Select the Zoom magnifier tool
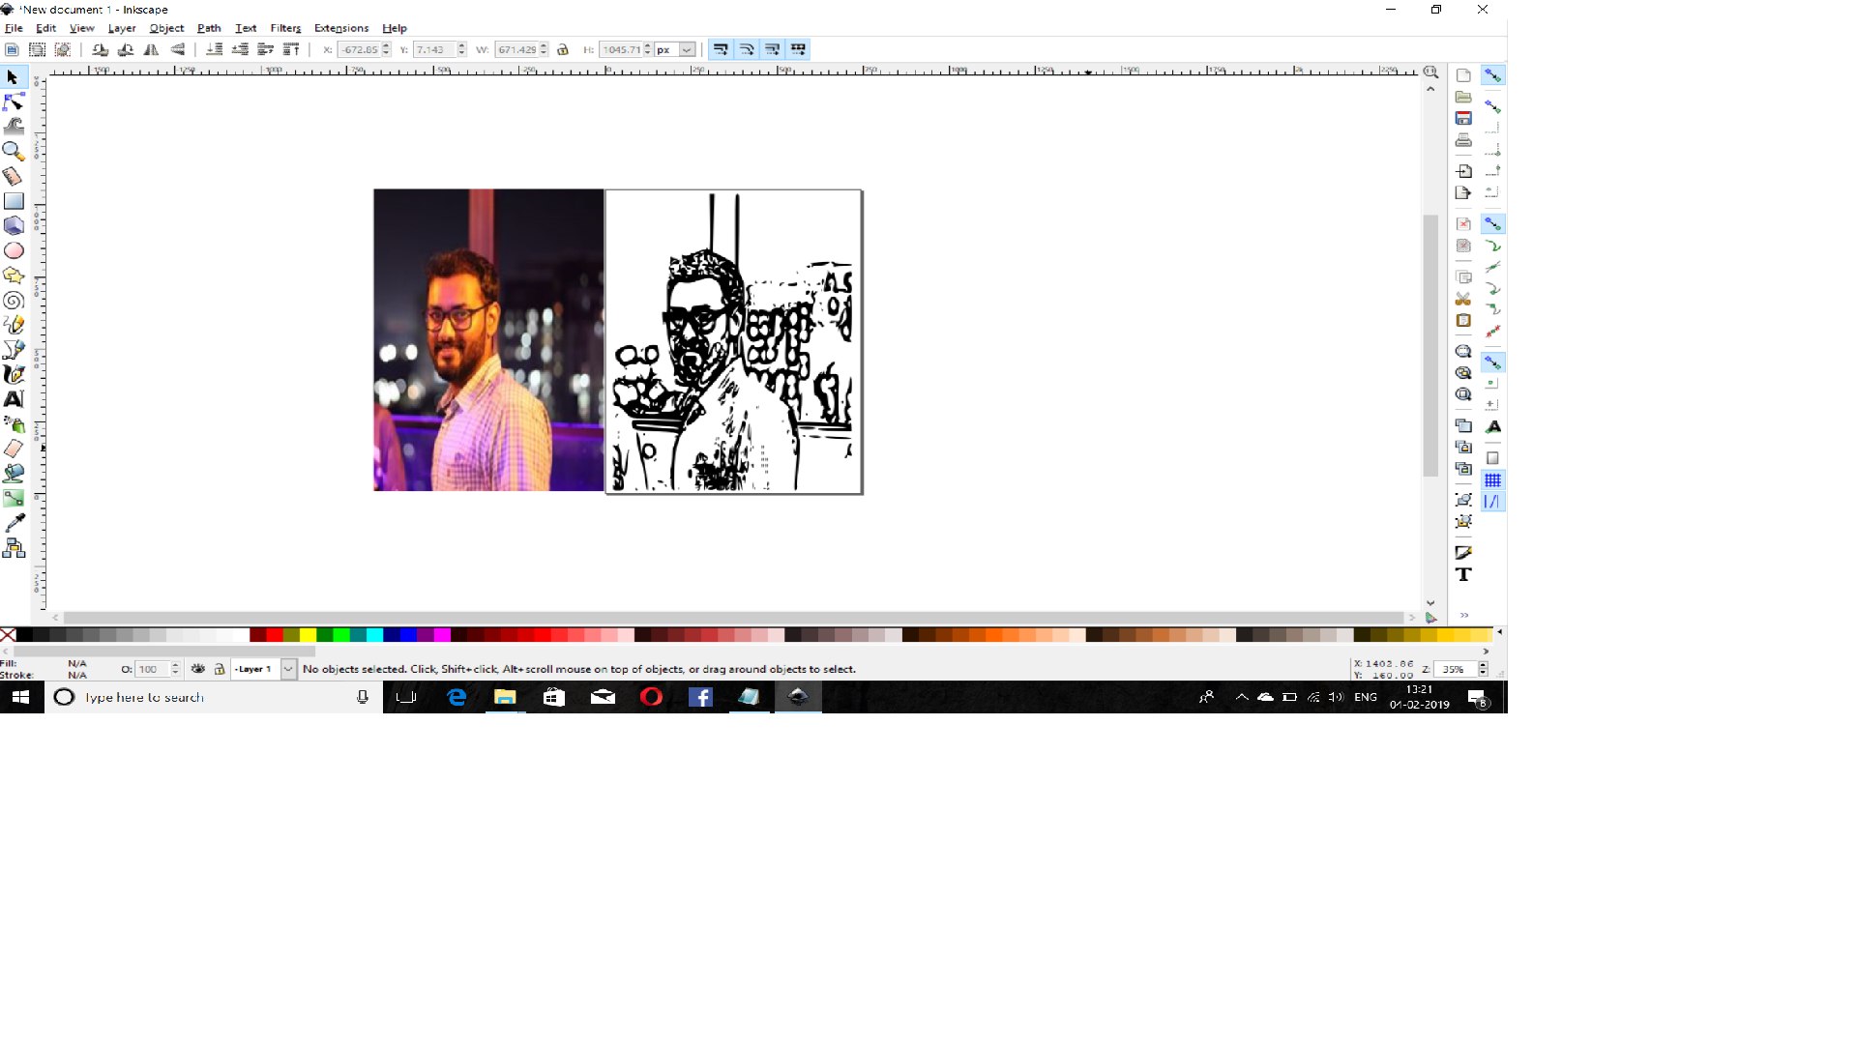 (14, 151)
